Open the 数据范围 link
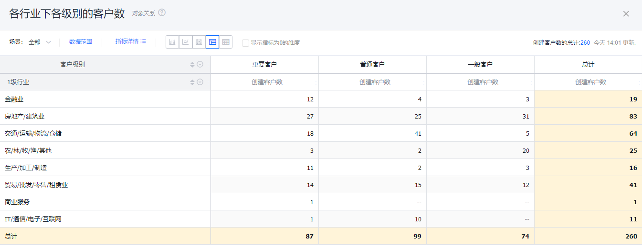 pyautogui.click(x=81, y=42)
